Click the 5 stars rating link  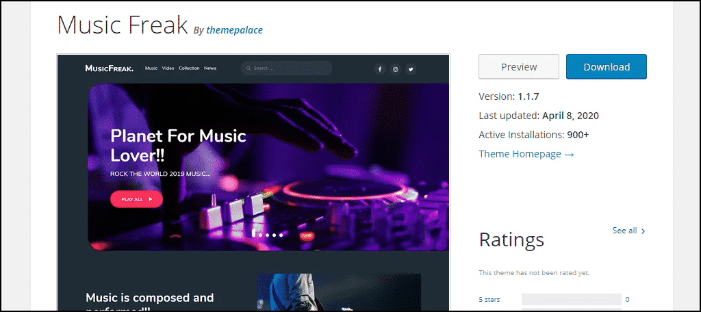[489, 300]
